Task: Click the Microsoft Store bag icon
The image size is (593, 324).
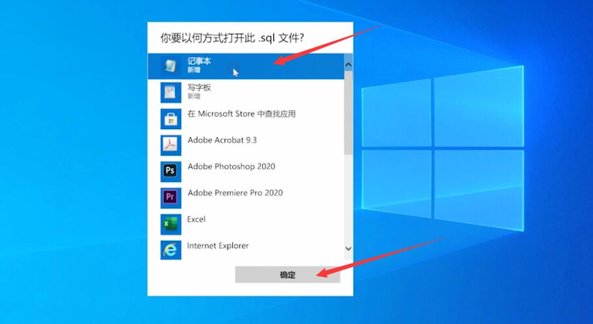Action: tap(170, 119)
